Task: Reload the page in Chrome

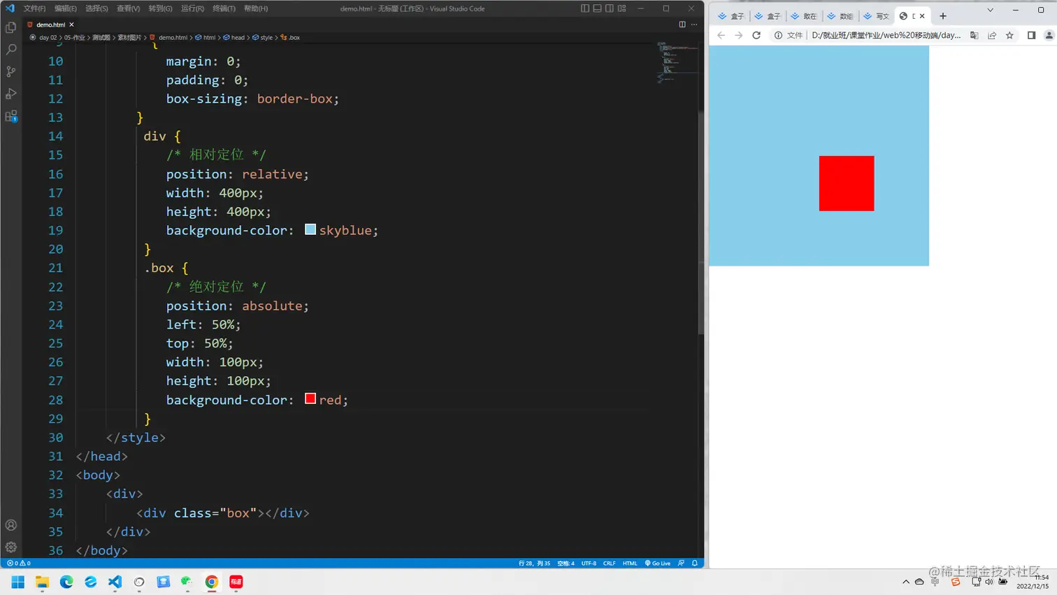Action: tap(756, 35)
